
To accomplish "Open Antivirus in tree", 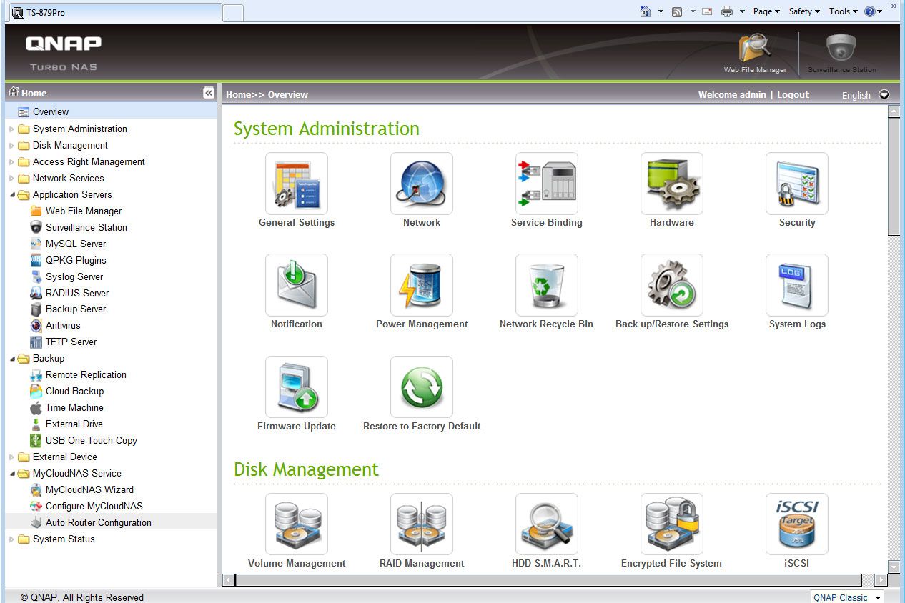I will [63, 325].
